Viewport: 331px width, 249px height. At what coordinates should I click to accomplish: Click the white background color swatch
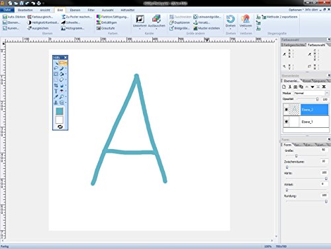(60, 120)
